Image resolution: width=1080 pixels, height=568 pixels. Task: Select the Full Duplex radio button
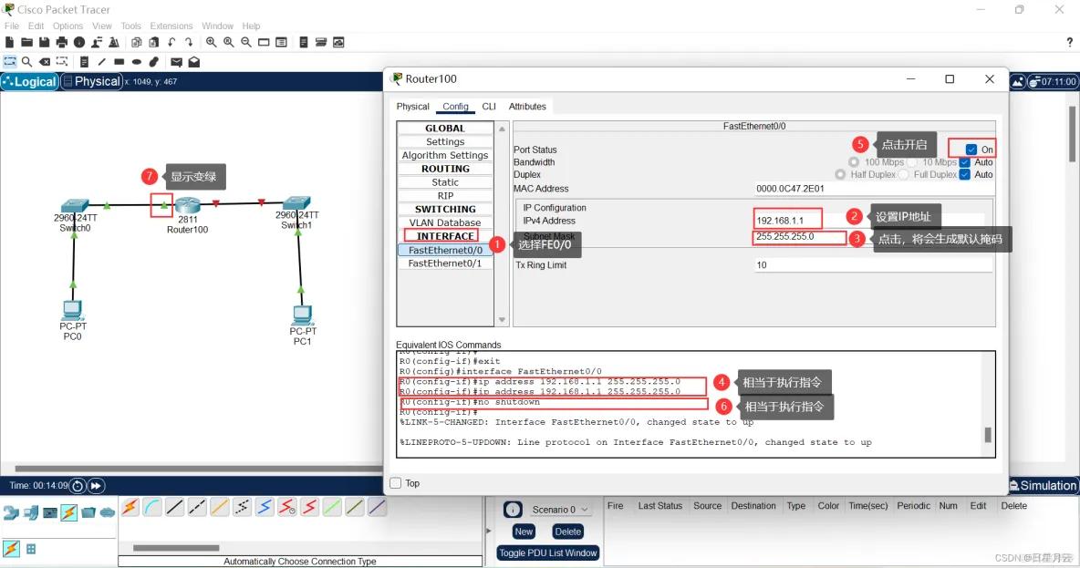pos(904,175)
